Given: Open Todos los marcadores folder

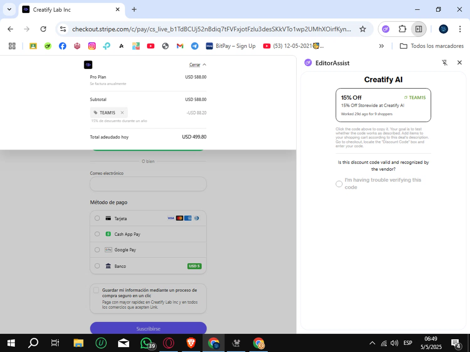Looking at the screenshot, I should pyautogui.click(x=432, y=46).
